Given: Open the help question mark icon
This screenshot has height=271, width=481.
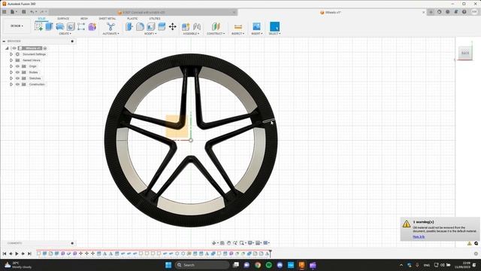Looking at the screenshot, I should point(464,12).
